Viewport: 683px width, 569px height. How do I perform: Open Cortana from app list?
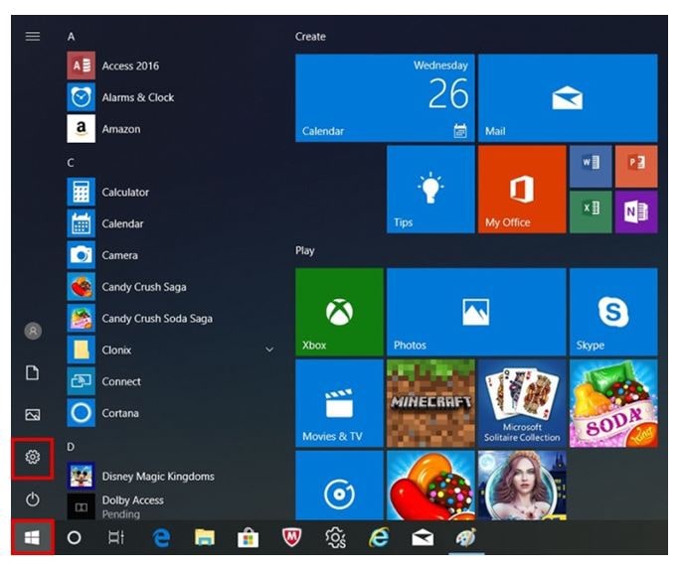pos(172,413)
